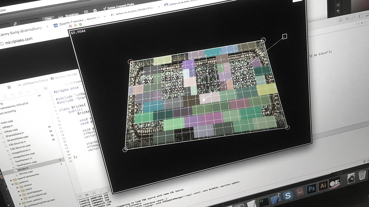Click the Clear button
The height and width of the screenshot is (207, 369).
(48, 18)
